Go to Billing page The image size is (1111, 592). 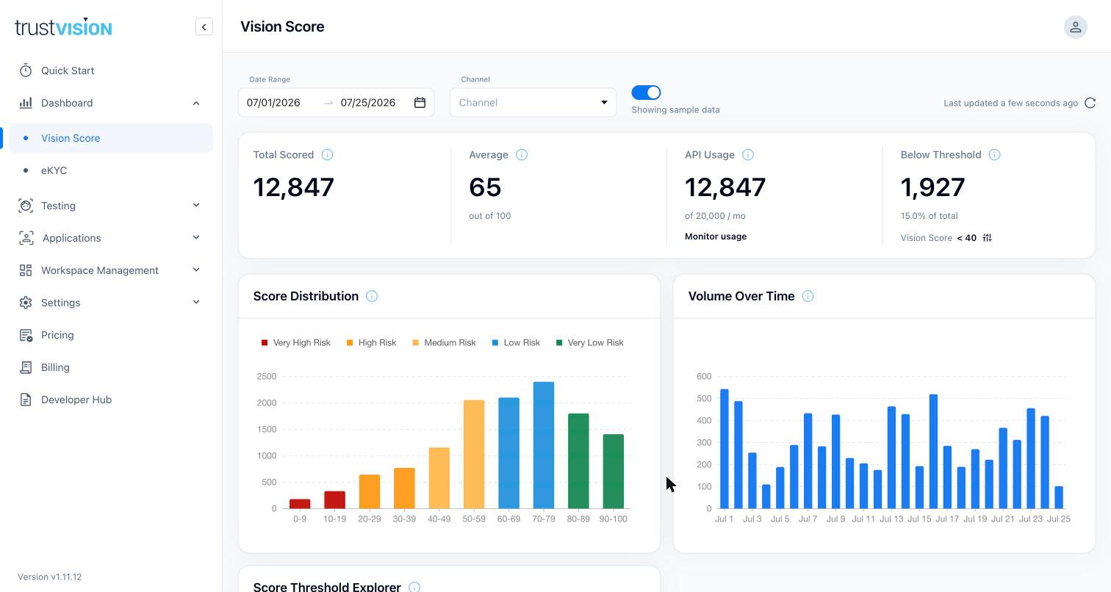pyautogui.click(x=111, y=367)
